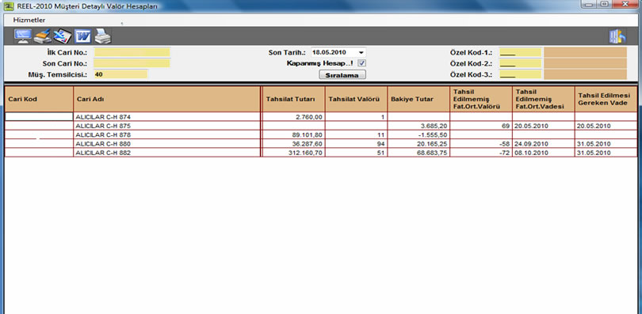Click 31.05.2010 in the C-H 880 row

594,144
